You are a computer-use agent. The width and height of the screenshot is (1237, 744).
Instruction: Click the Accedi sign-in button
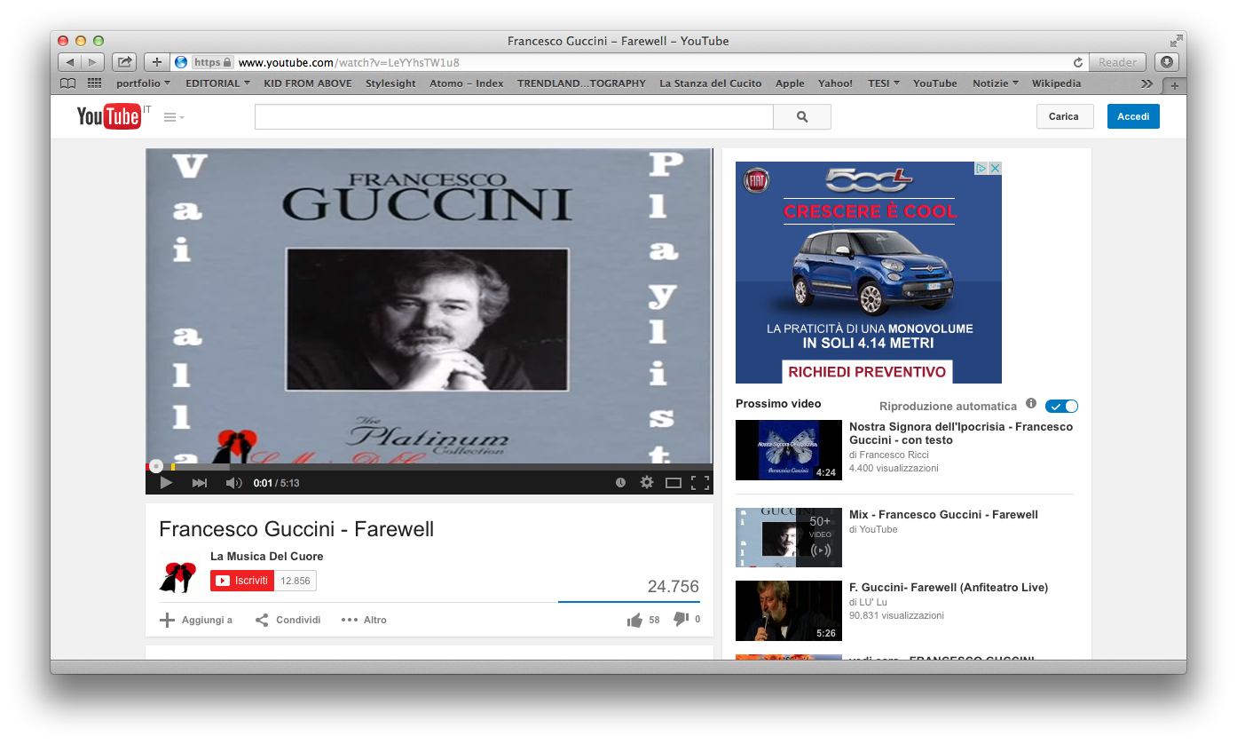[1132, 116]
